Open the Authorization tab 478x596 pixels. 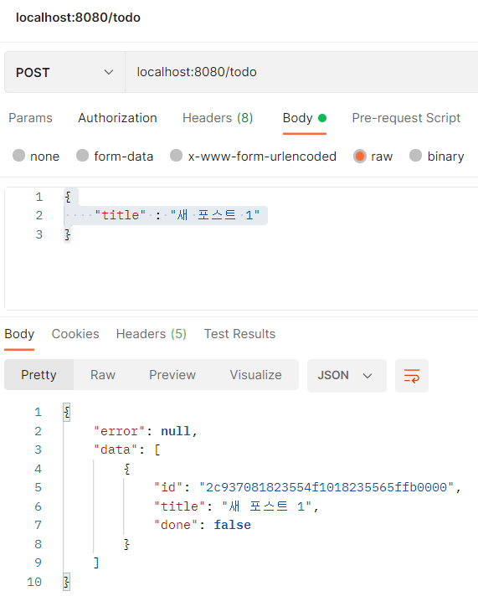(x=117, y=118)
